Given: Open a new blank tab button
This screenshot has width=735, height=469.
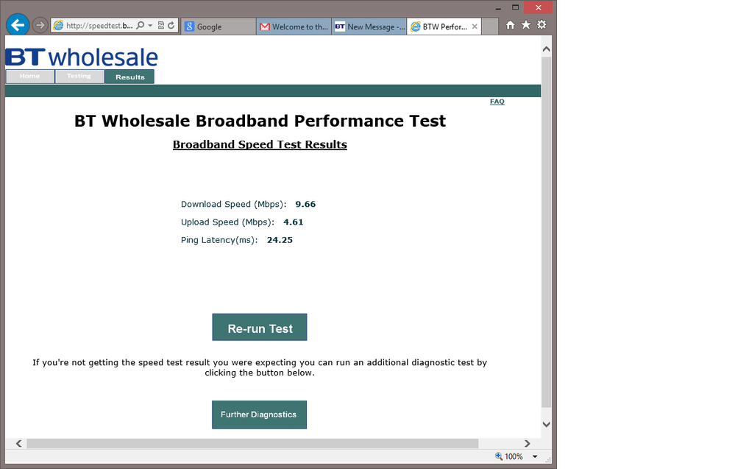Looking at the screenshot, I should pyautogui.click(x=490, y=27).
